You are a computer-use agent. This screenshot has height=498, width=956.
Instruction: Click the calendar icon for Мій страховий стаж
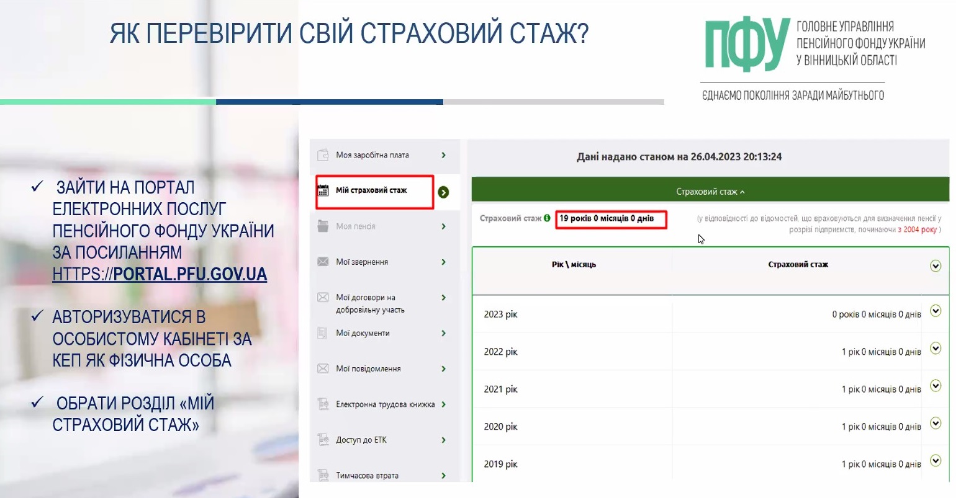point(323,190)
